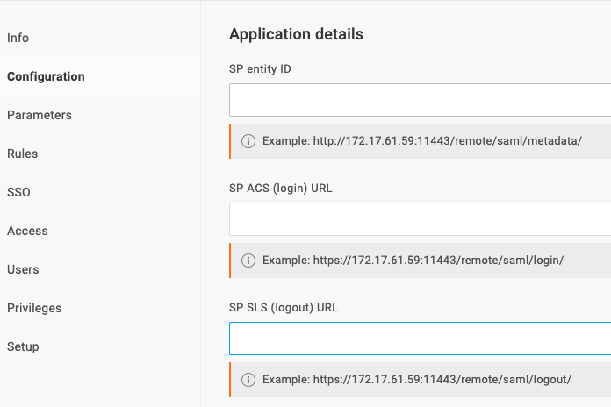Click the Application details heading
Viewport: 611px width, 407px height.
pyautogui.click(x=296, y=34)
